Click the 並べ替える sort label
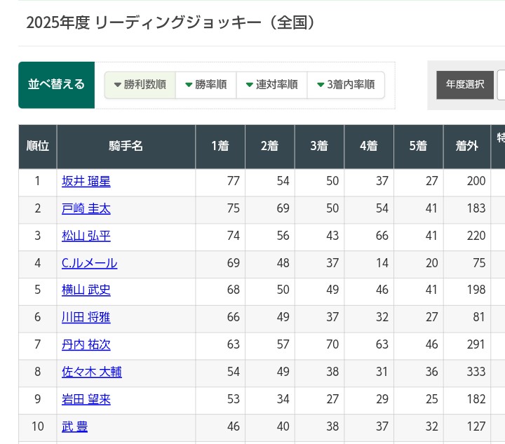The width and height of the screenshot is (505, 444). 56,85
